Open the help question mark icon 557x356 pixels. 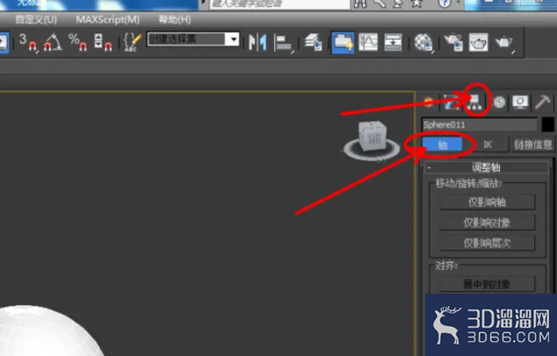click(x=444, y=4)
